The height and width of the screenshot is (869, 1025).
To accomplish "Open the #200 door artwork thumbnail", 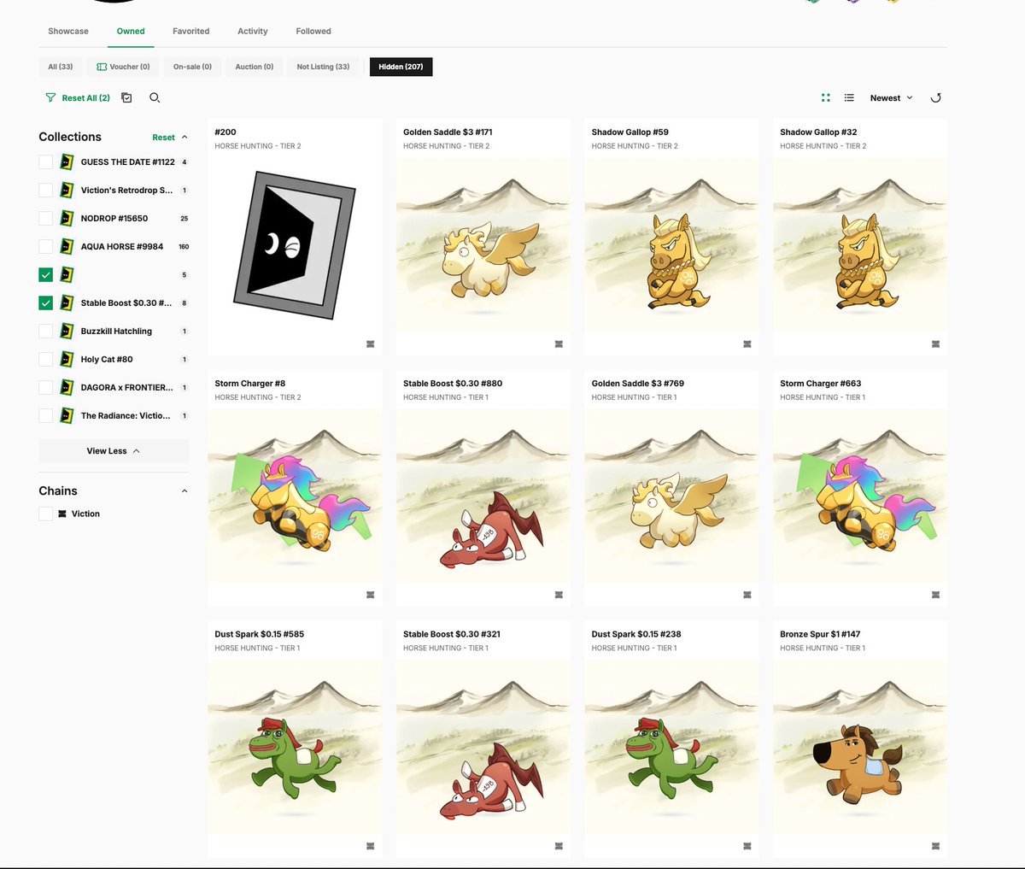I will point(295,245).
